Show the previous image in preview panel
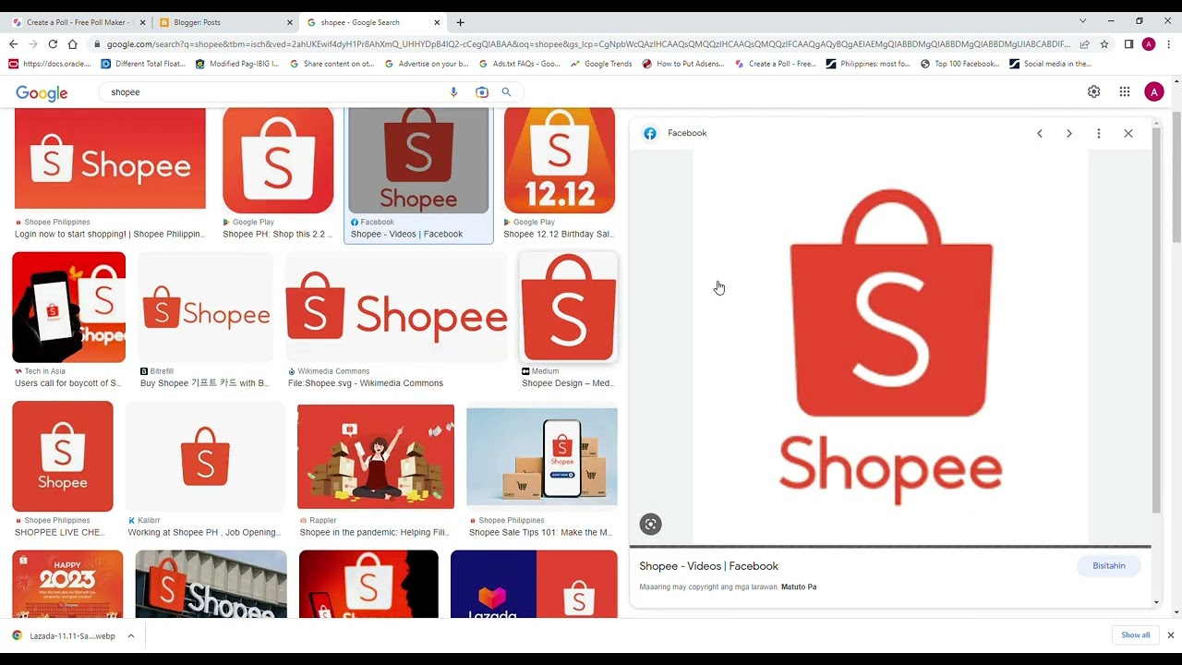 pos(1040,133)
